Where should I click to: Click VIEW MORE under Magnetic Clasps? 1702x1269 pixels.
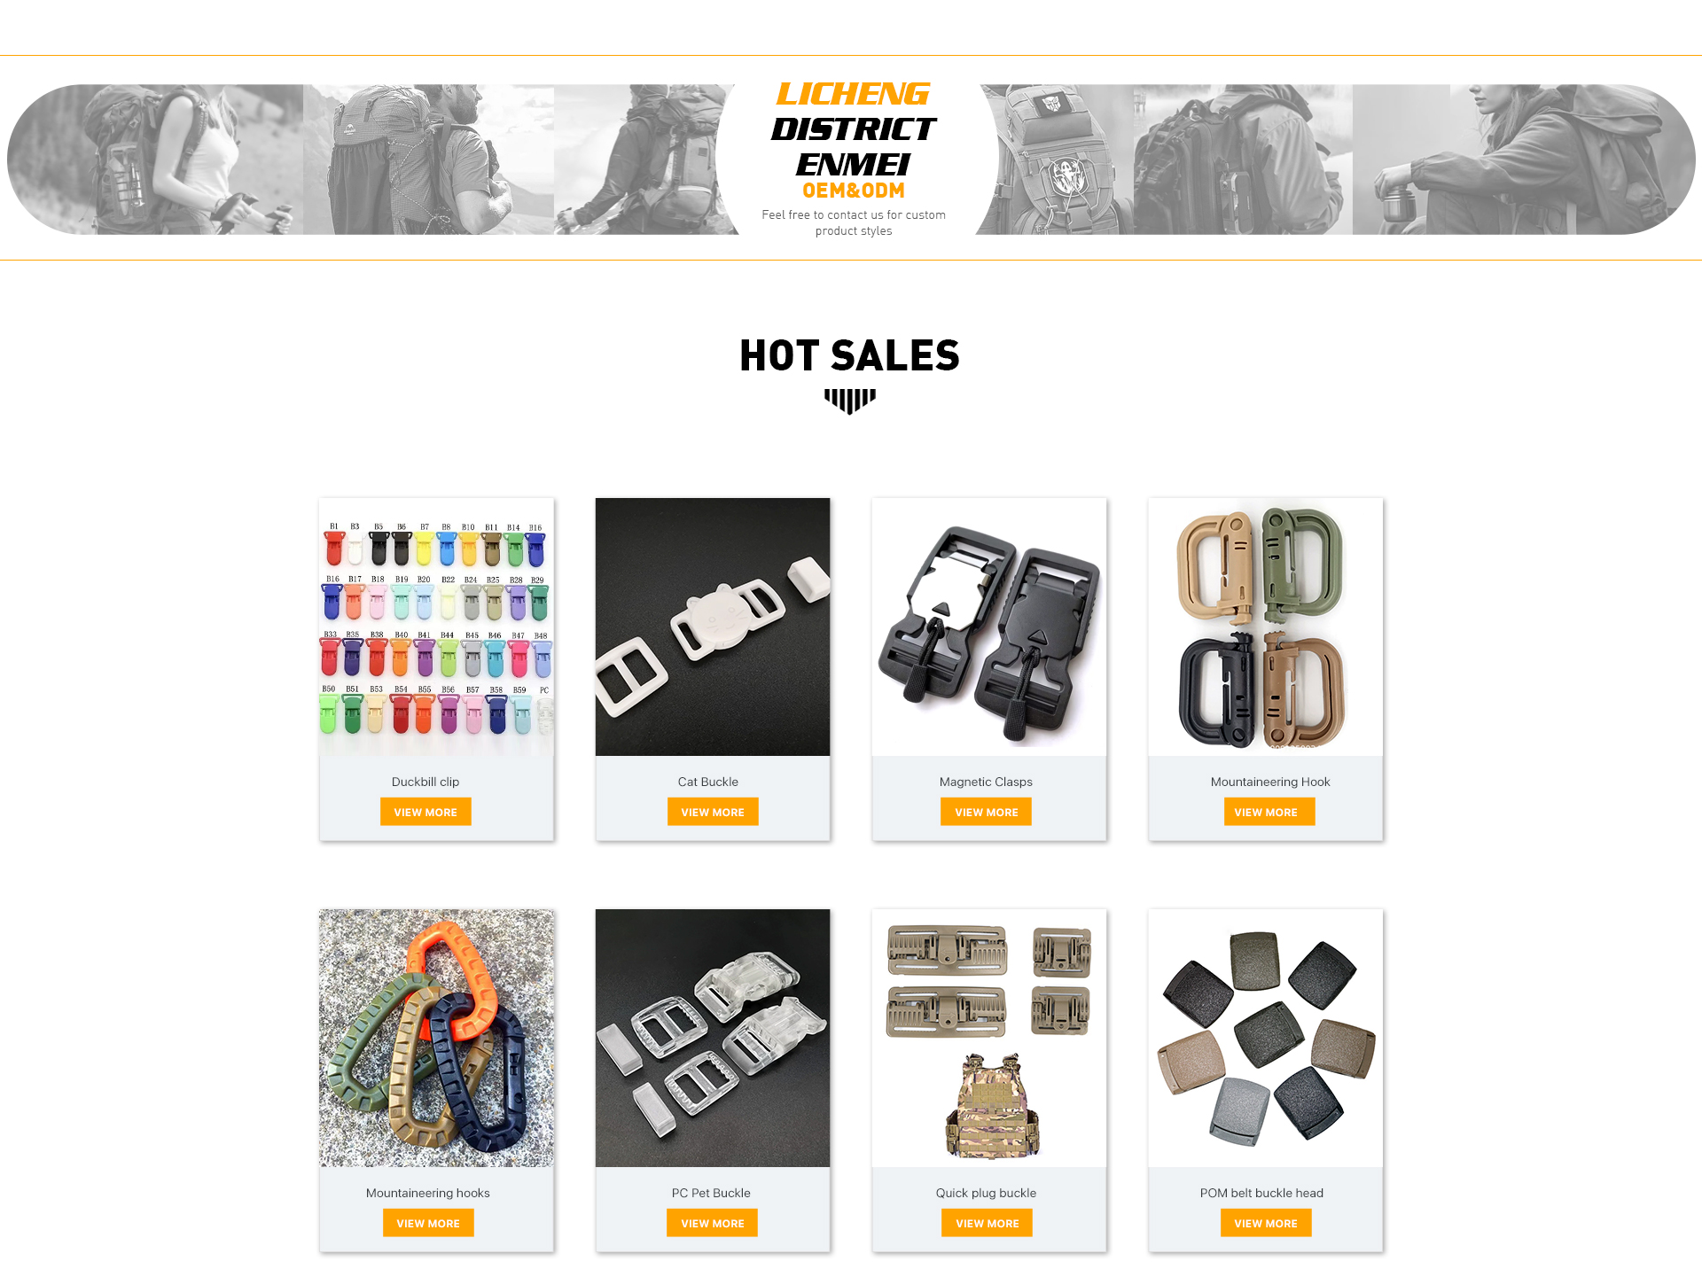click(x=986, y=812)
